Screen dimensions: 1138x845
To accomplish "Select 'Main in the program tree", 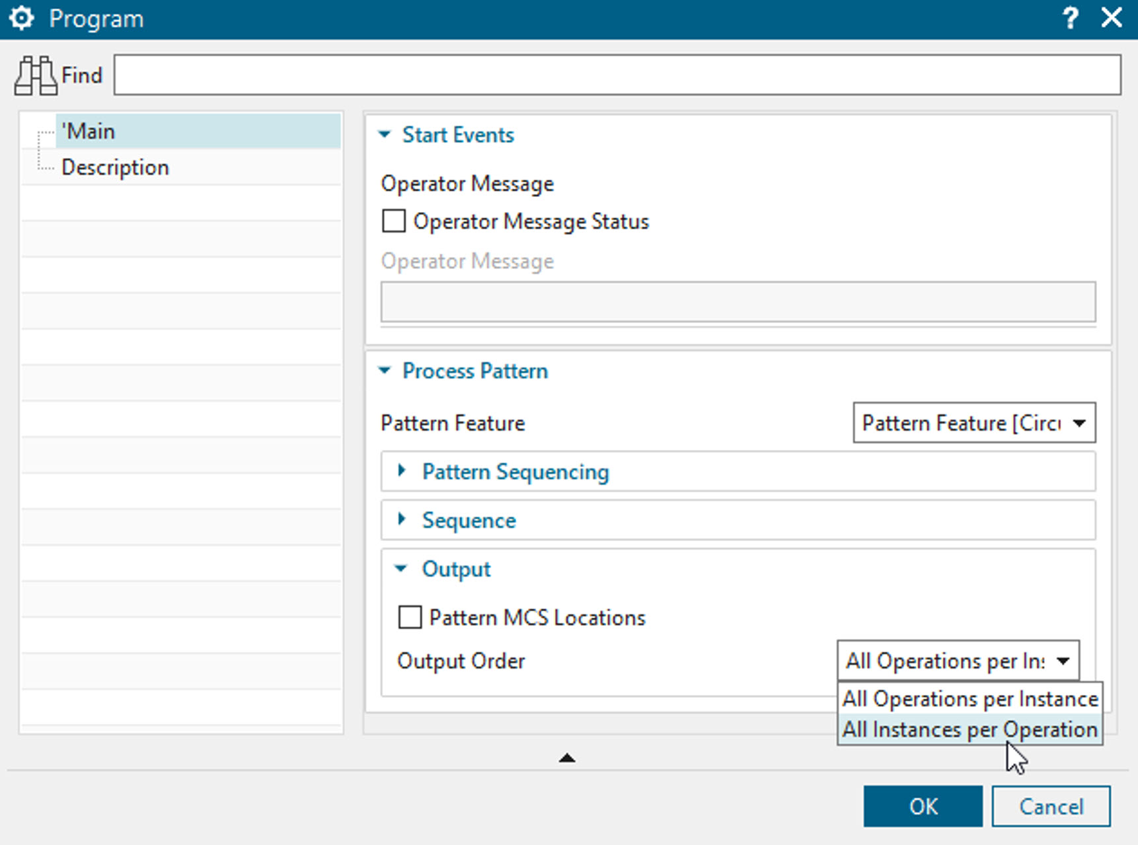I will coord(90,131).
